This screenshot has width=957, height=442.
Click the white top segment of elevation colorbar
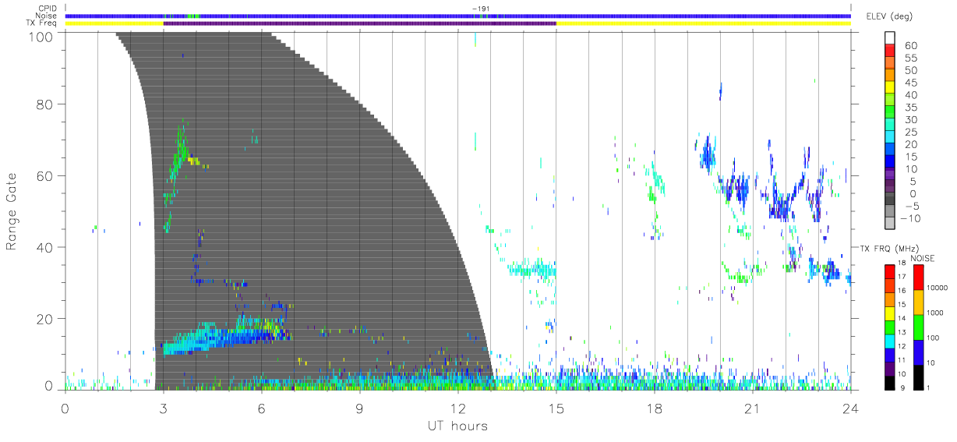(892, 37)
